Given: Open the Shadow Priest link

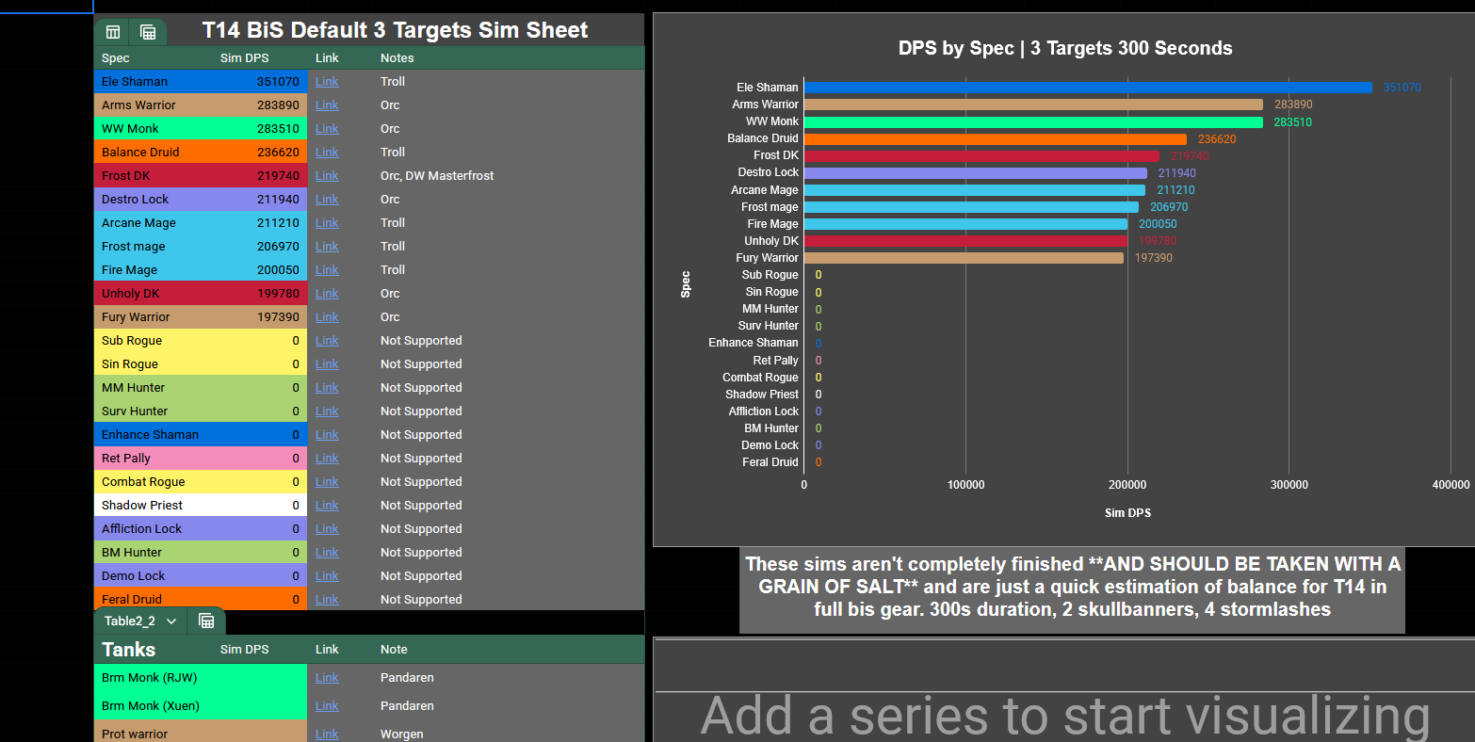Looking at the screenshot, I should (x=327, y=506).
